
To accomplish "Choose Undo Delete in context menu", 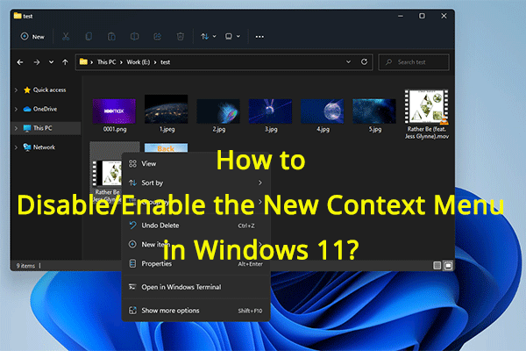I will click(x=196, y=226).
